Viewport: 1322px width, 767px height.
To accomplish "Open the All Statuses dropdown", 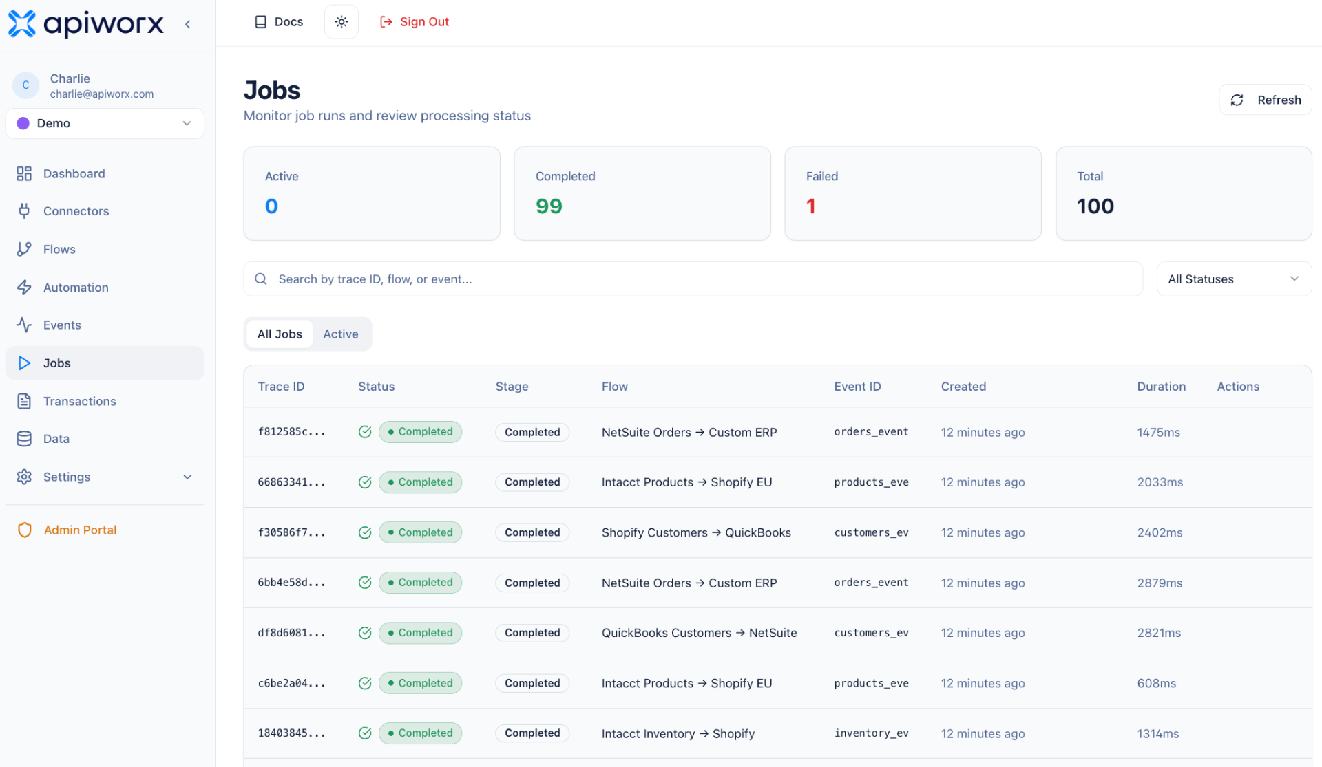I will tap(1232, 279).
